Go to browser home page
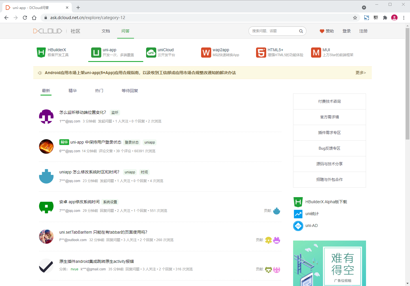The height and width of the screenshot is (286, 410). pyautogui.click(x=34, y=18)
